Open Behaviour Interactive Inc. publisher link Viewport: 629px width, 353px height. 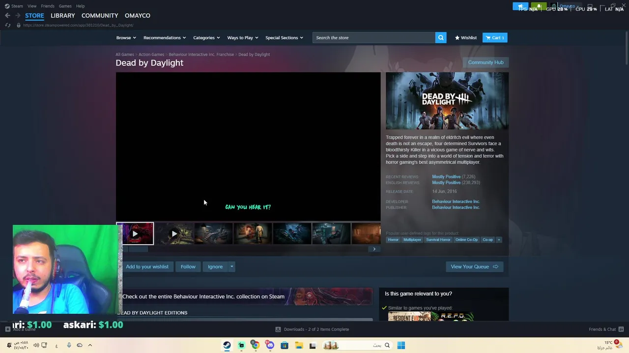point(456,207)
